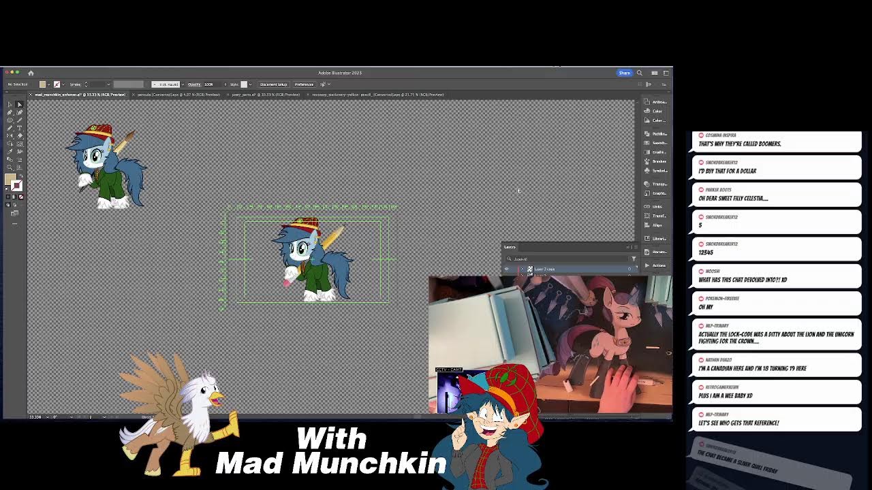Click the Opacity label link
Image resolution: width=872 pixels, height=490 pixels.
click(194, 84)
